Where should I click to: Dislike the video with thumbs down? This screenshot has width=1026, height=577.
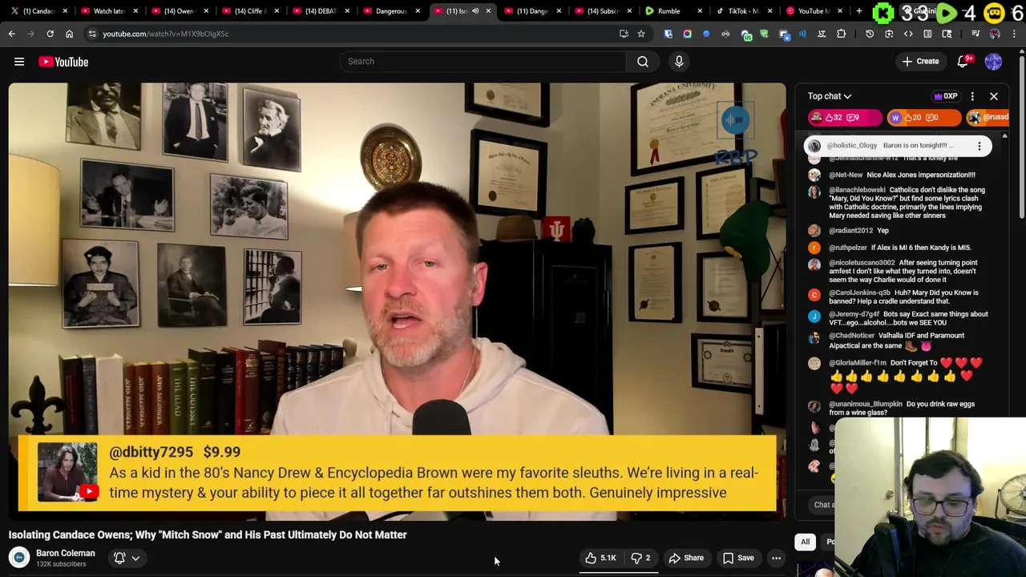click(640, 558)
